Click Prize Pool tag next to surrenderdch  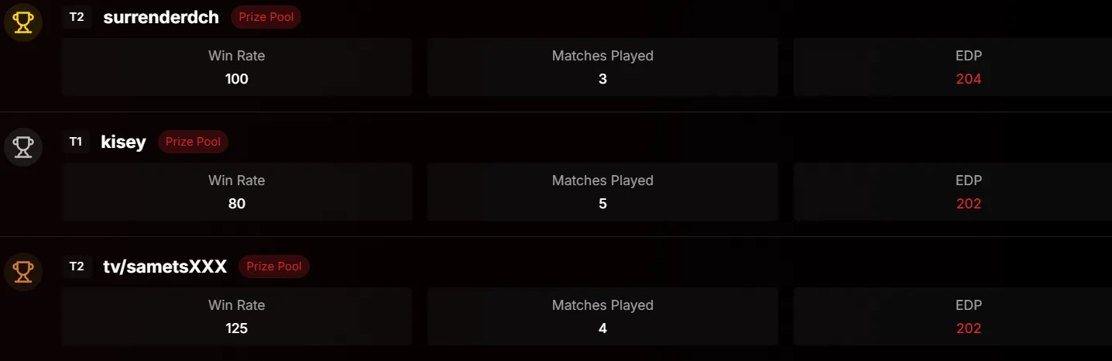[266, 17]
